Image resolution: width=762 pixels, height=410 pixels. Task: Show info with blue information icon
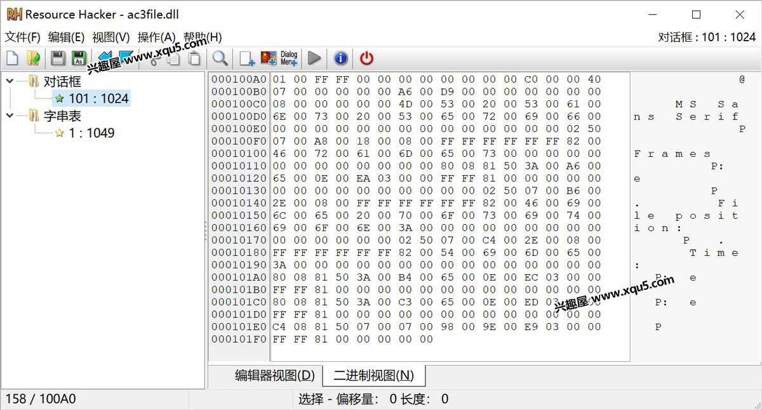pos(341,58)
